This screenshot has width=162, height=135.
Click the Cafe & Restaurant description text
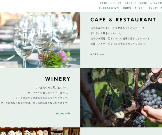pyautogui.click(x=120, y=36)
